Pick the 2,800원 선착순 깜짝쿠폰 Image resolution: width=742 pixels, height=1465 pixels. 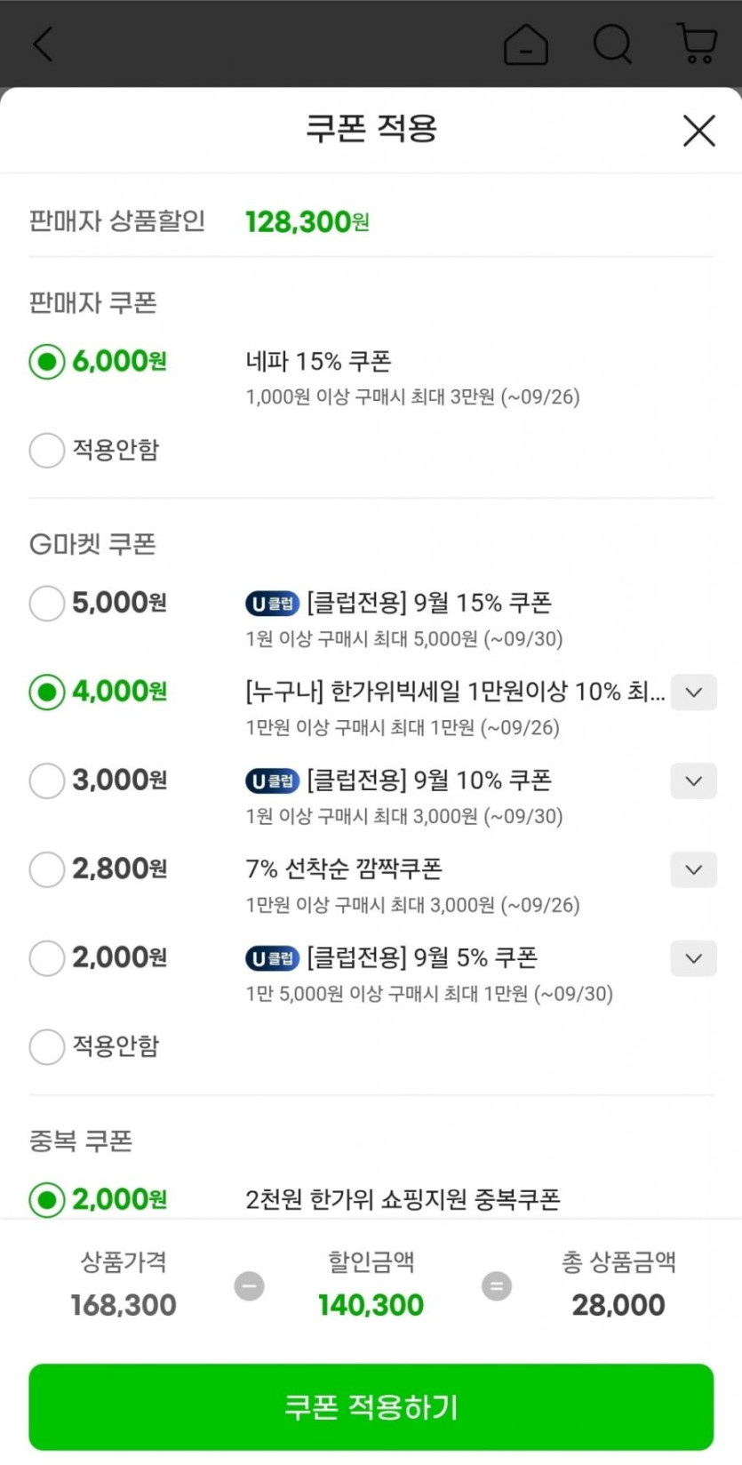pos(47,869)
